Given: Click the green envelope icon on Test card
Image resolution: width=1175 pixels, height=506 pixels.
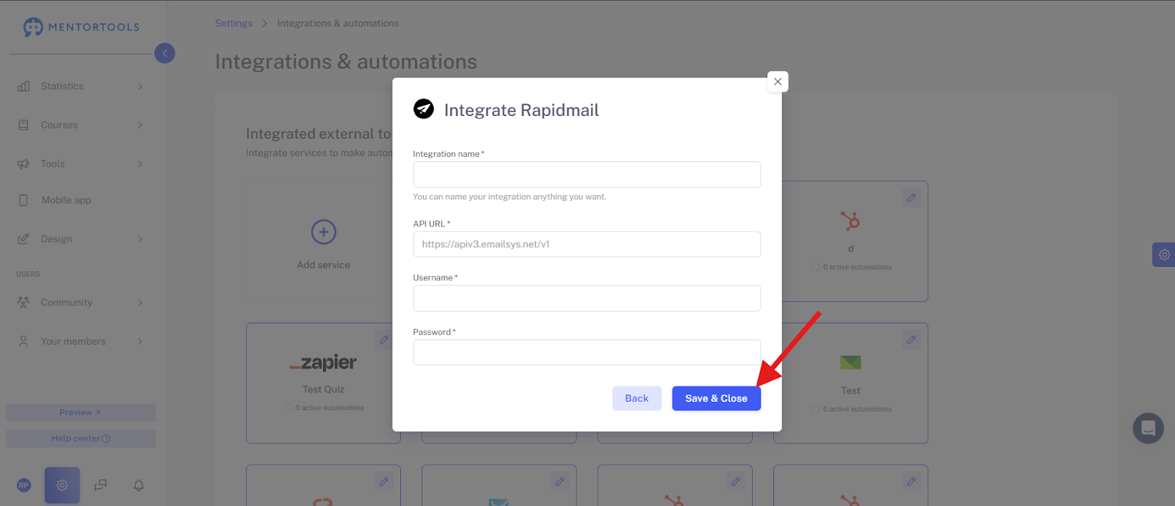Looking at the screenshot, I should [850, 362].
